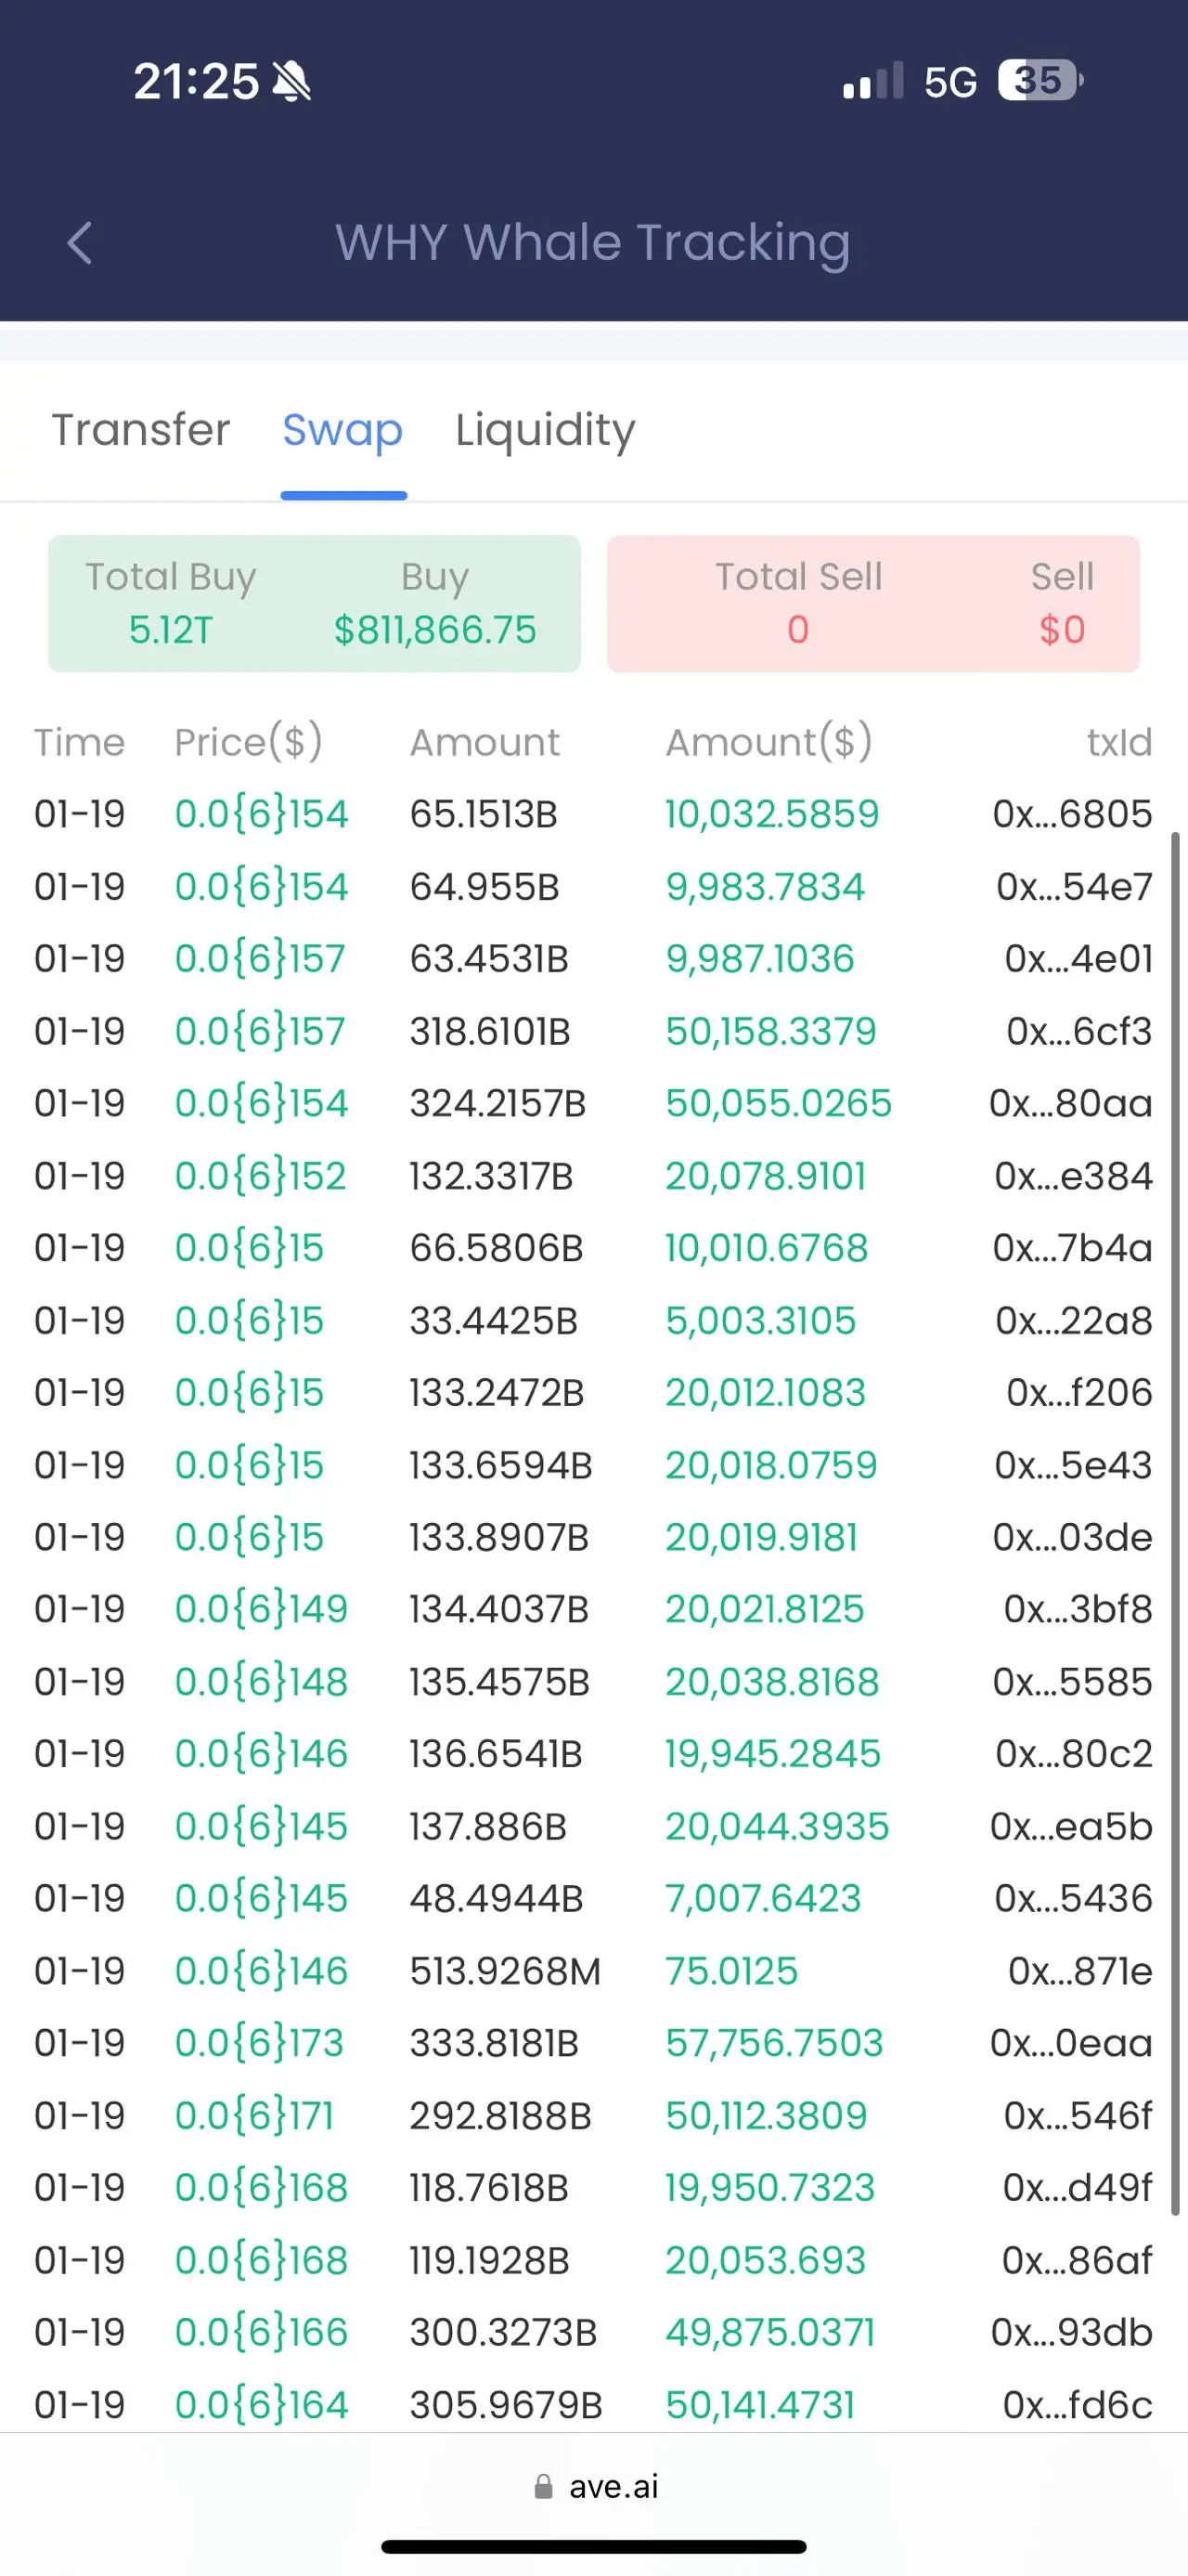Select the Swap tab

tap(342, 430)
